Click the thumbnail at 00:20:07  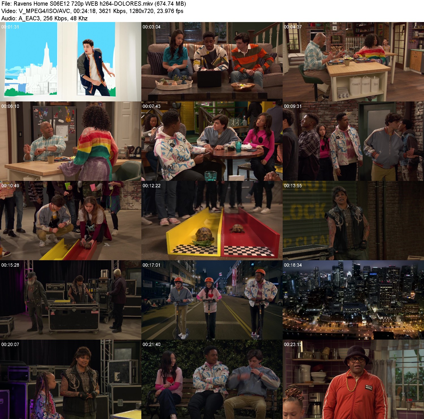coord(71,379)
